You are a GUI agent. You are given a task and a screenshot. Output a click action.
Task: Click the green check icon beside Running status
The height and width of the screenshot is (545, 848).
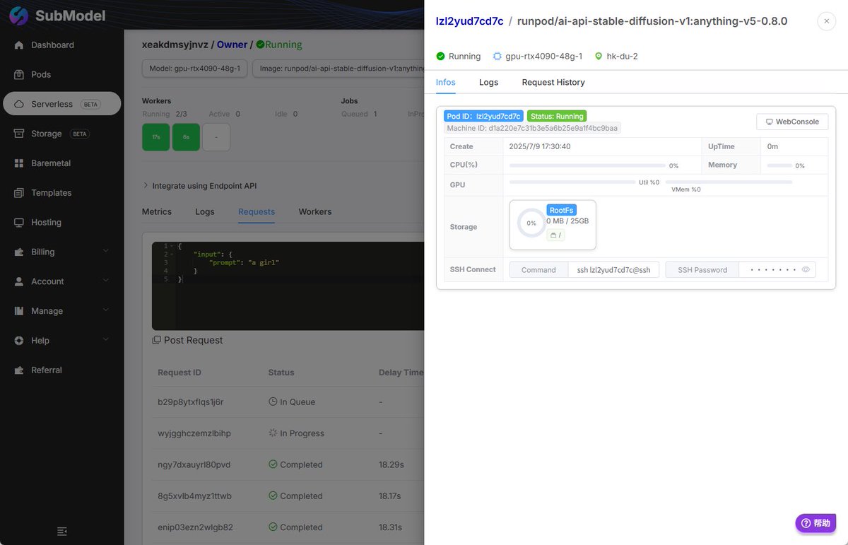tap(441, 56)
